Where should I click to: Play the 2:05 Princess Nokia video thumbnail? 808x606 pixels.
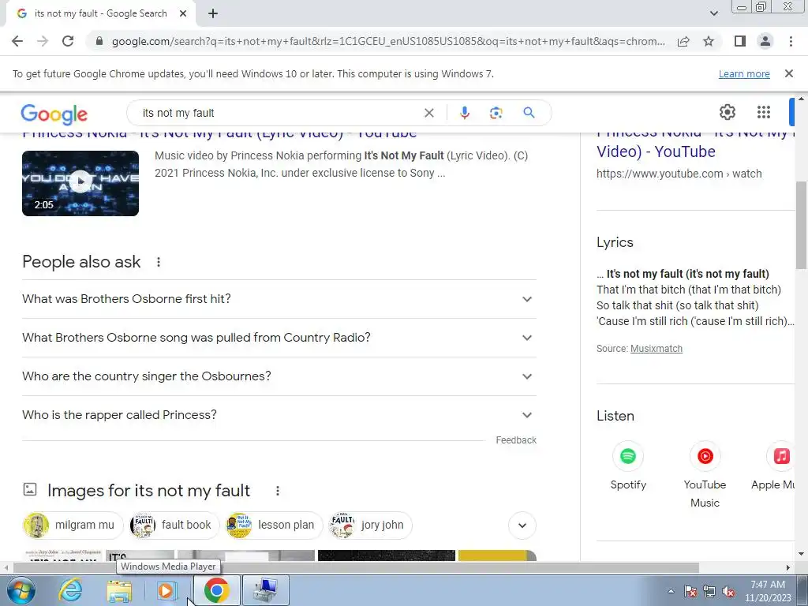click(80, 183)
